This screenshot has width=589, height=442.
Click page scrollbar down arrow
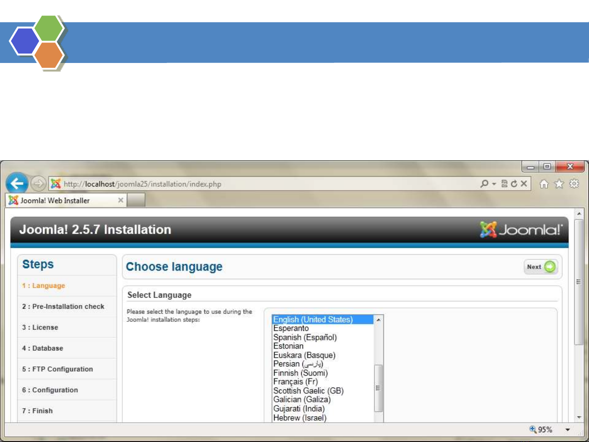pyautogui.click(x=579, y=417)
